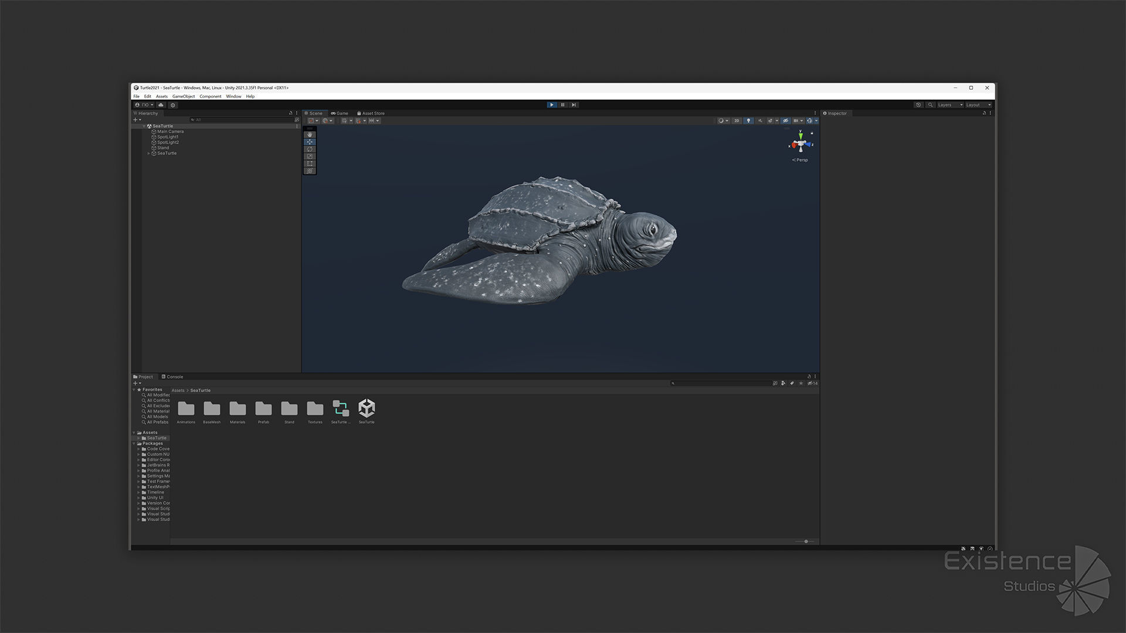
Task: Toggle 2D view mode
Action: (x=737, y=121)
